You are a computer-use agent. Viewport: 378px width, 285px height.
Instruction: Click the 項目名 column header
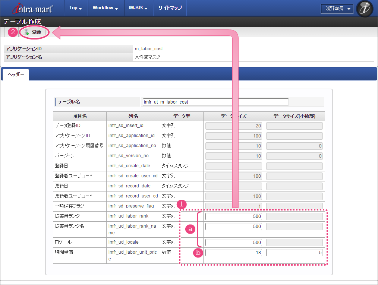click(80, 116)
